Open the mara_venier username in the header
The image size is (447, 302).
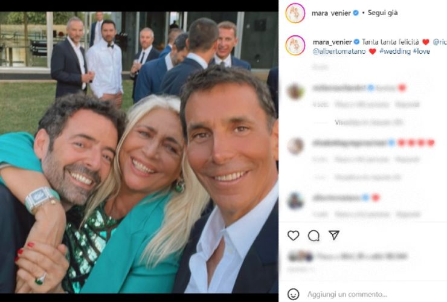(332, 13)
